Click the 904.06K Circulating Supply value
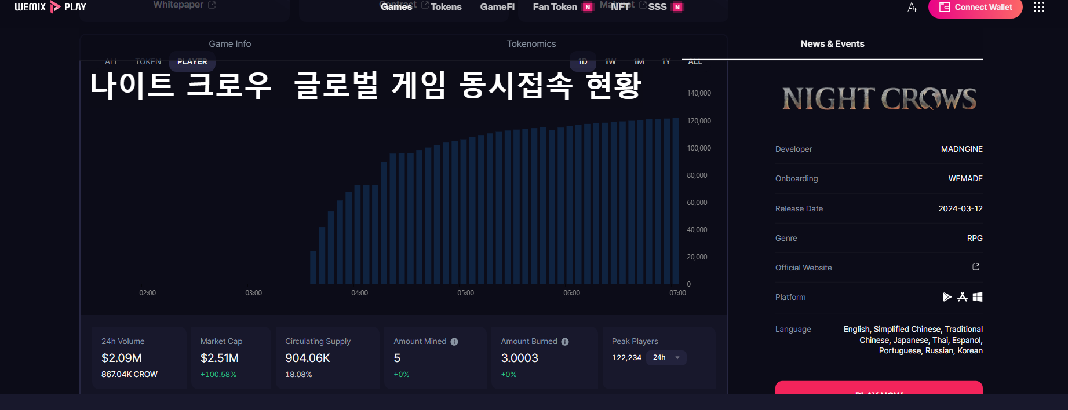Viewport: 1068px width, 410px height. tap(308, 358)
